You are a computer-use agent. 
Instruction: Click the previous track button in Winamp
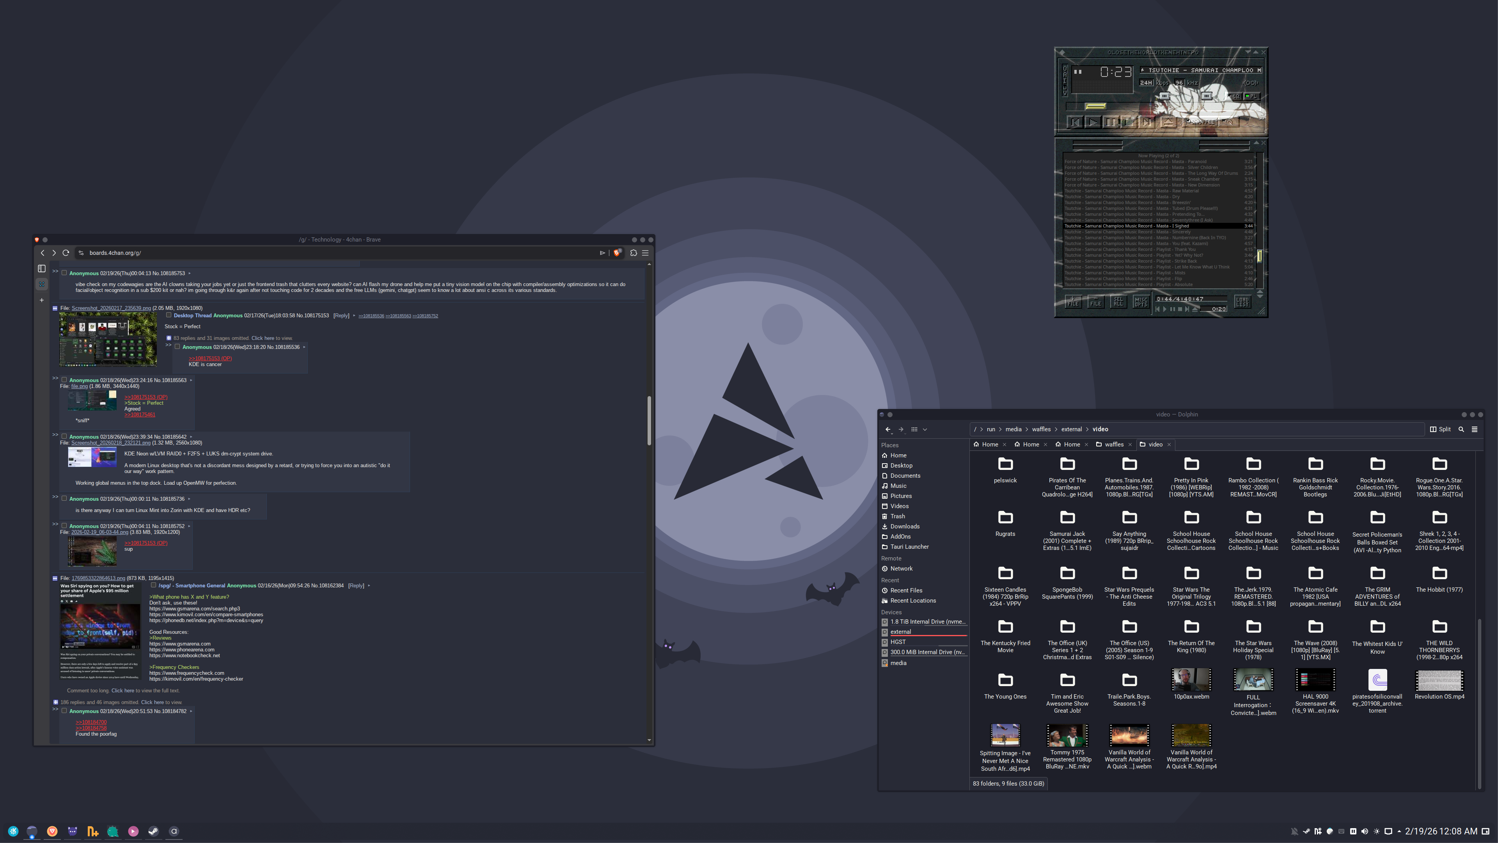[x=1075, y=122]
